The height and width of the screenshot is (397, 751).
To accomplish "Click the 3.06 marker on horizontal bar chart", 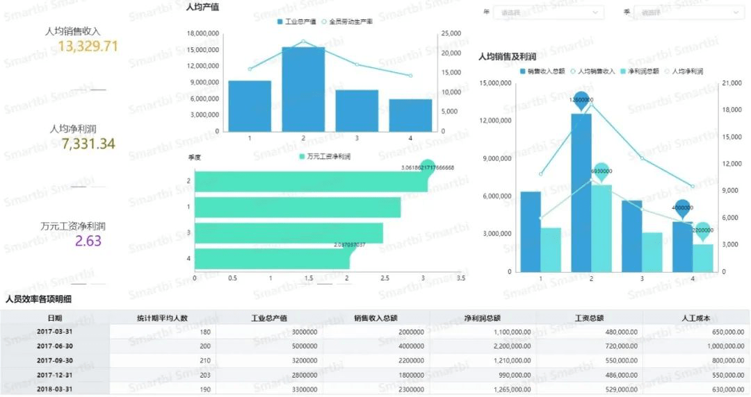I will (x=428, y=169).
